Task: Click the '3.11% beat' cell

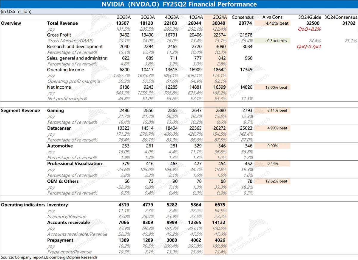Action: 272,110
